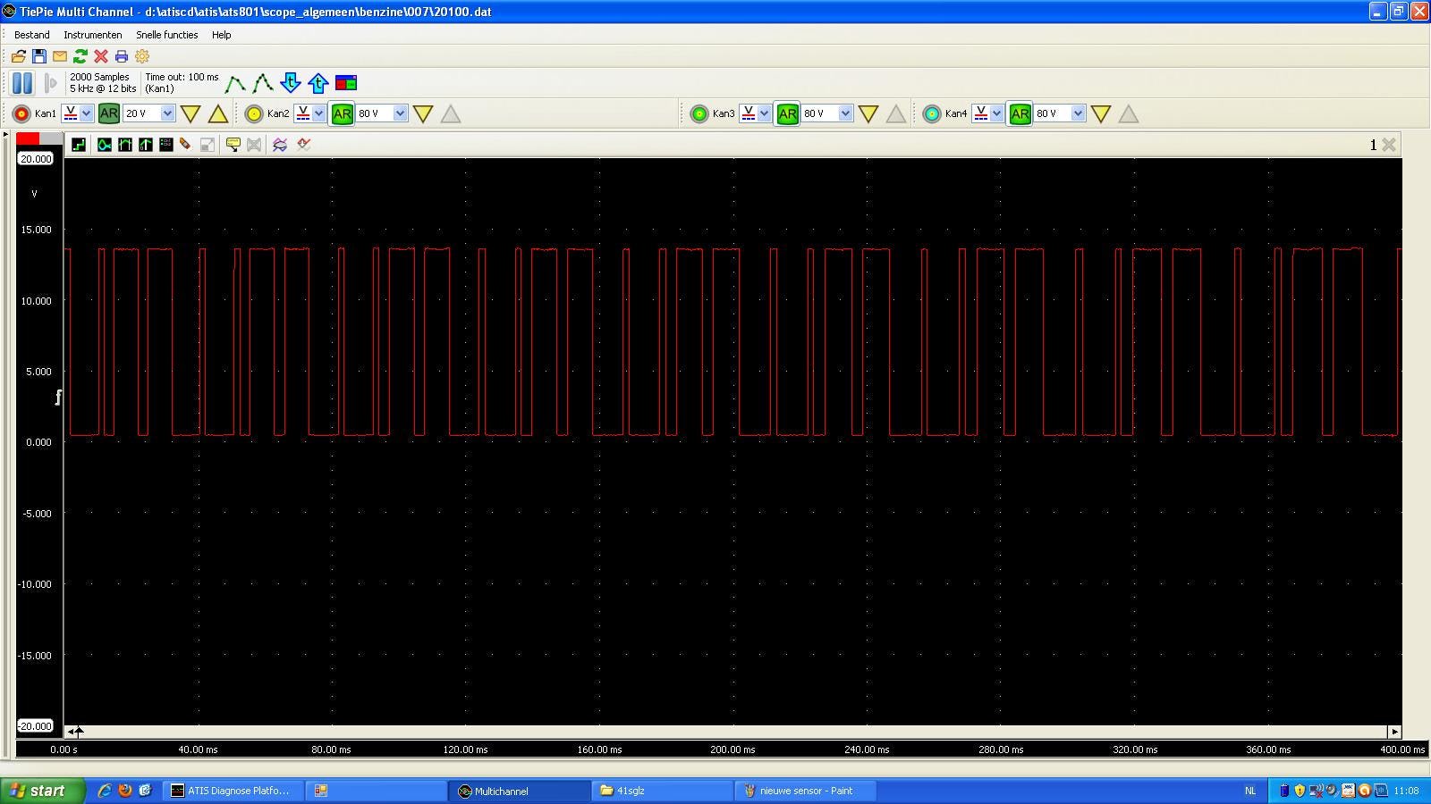Expand Kan4 range dropdown showing 80 V

[1078, 113]
